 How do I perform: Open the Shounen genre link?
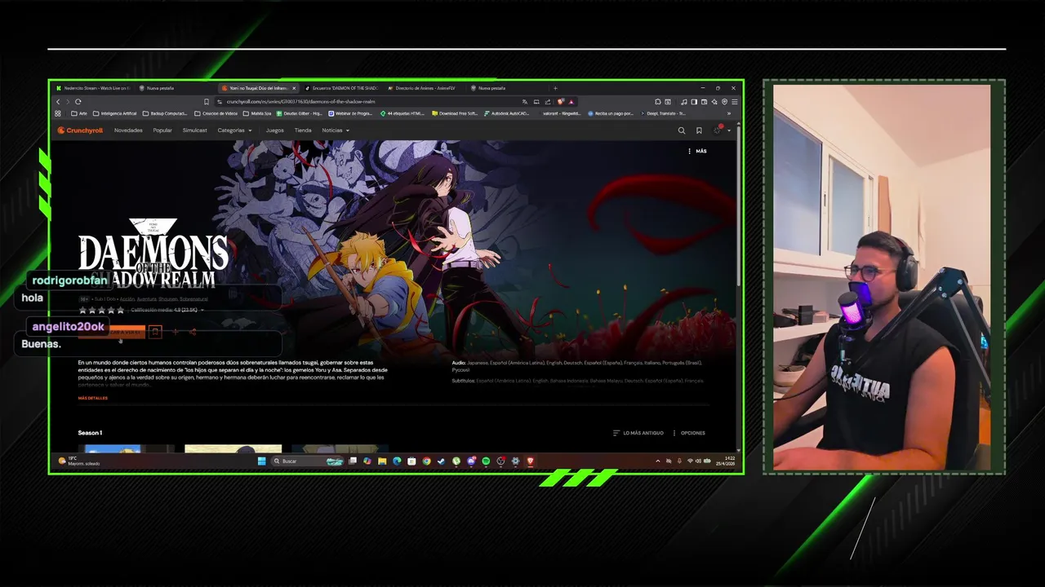click(x=168, y=299)
